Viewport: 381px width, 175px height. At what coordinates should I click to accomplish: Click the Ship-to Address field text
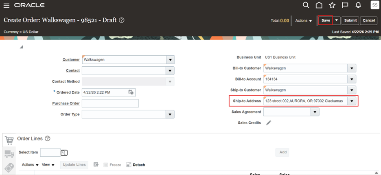306,101
